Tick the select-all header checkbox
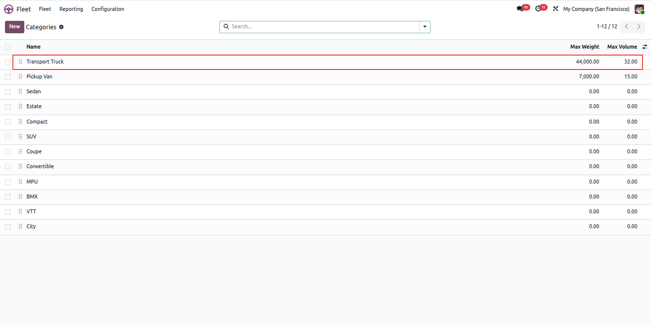This screenshot has height=325, width=651. pyautogui.click(x=7, y=47)
